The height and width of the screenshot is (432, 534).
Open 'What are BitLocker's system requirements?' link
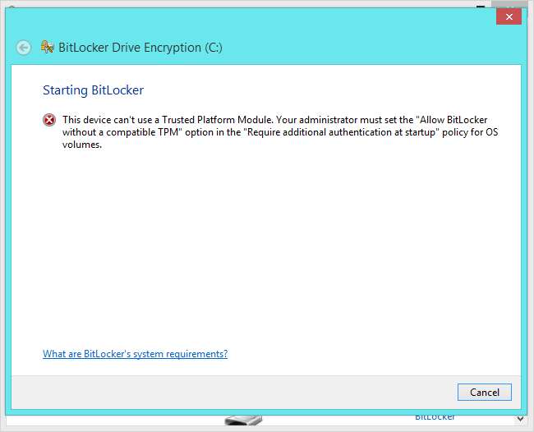pos(136,354)
